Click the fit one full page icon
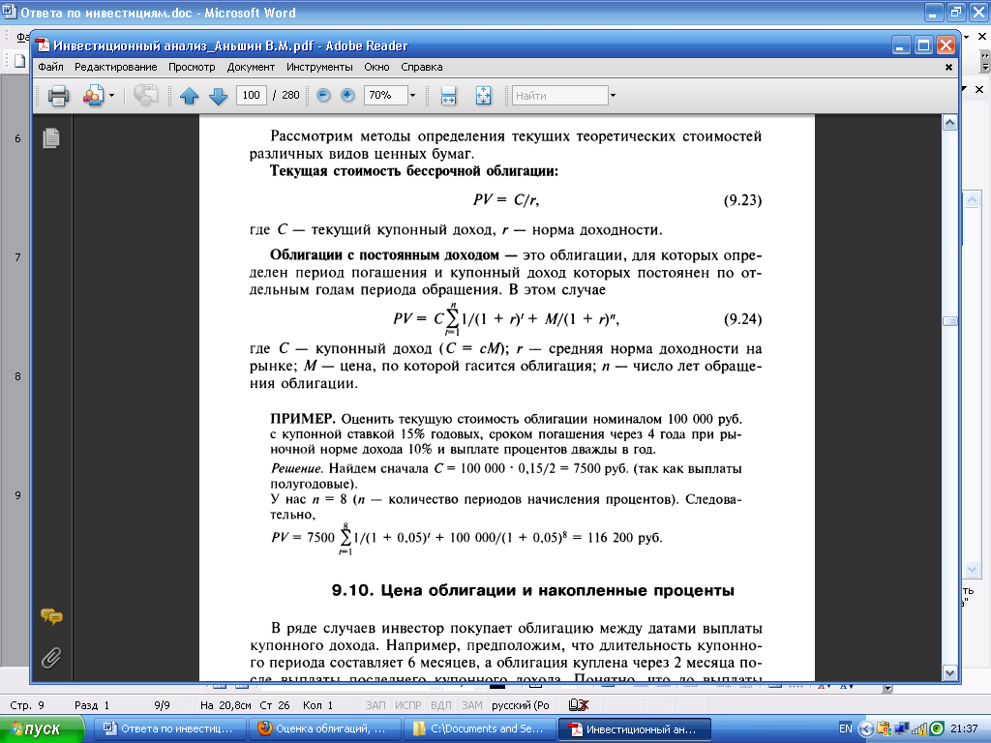 [x=484, y=96]
